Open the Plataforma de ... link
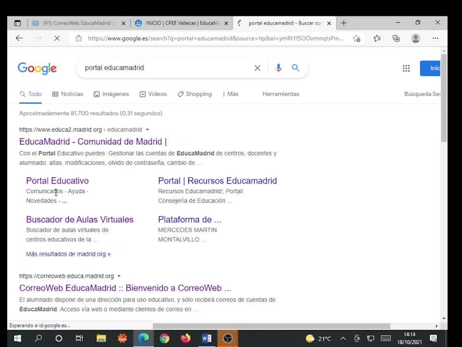462x347 pixels. point(190,220)
